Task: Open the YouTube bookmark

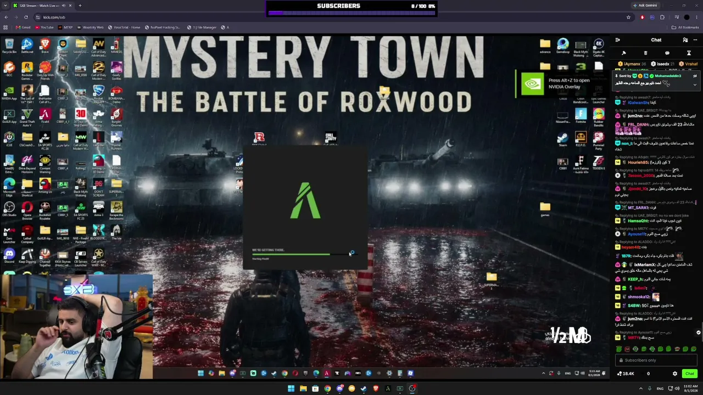Action: [x=44, y=27]
